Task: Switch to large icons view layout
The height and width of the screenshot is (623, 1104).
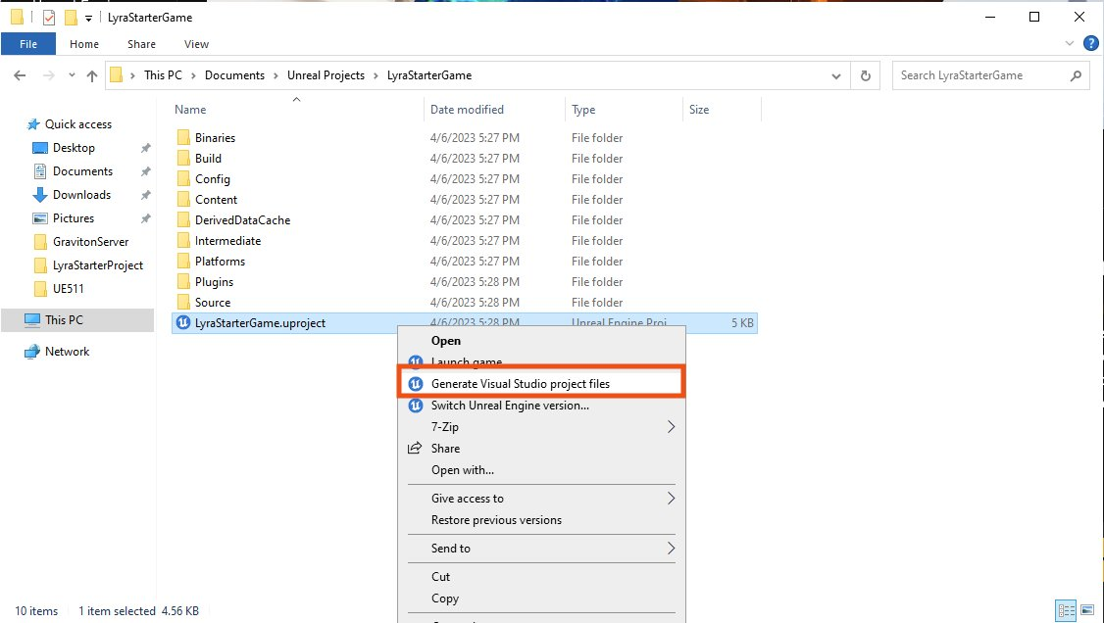Action: point(1087,610)
